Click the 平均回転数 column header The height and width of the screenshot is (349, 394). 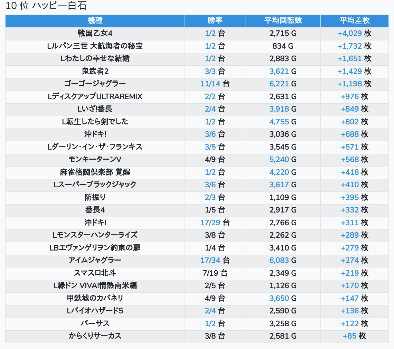click(x=283, y=21)
